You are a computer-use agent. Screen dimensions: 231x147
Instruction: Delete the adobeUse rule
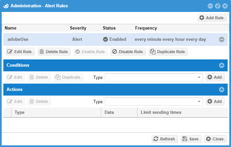pyautogui.click(x=54, y=52)
